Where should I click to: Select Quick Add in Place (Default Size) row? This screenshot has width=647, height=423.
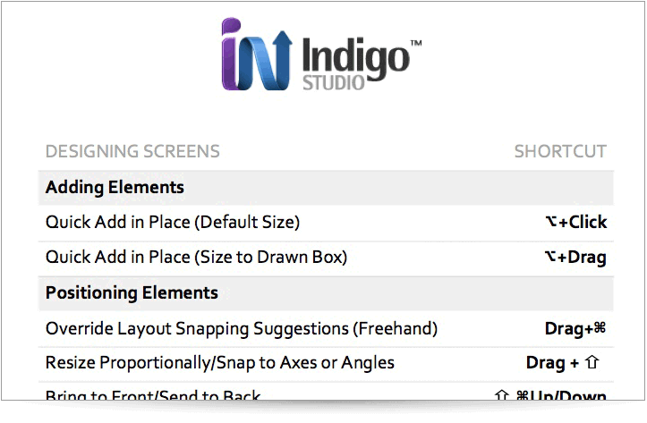326,223
